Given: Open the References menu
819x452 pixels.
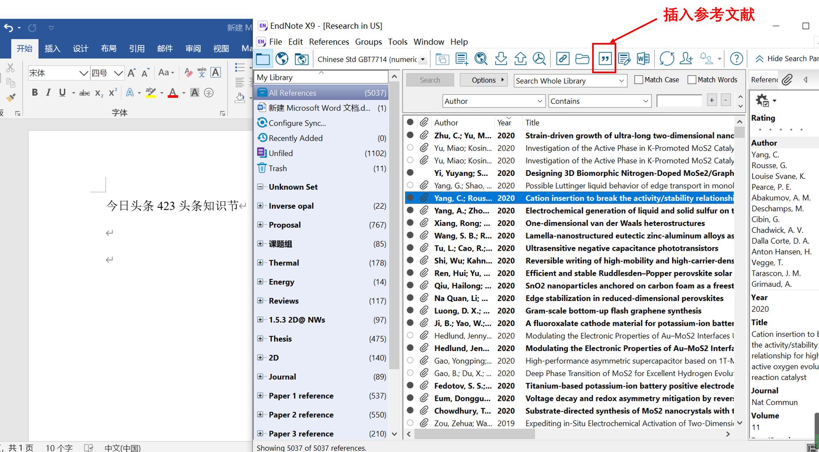Looking at the screenshot, I should (329, 42).
